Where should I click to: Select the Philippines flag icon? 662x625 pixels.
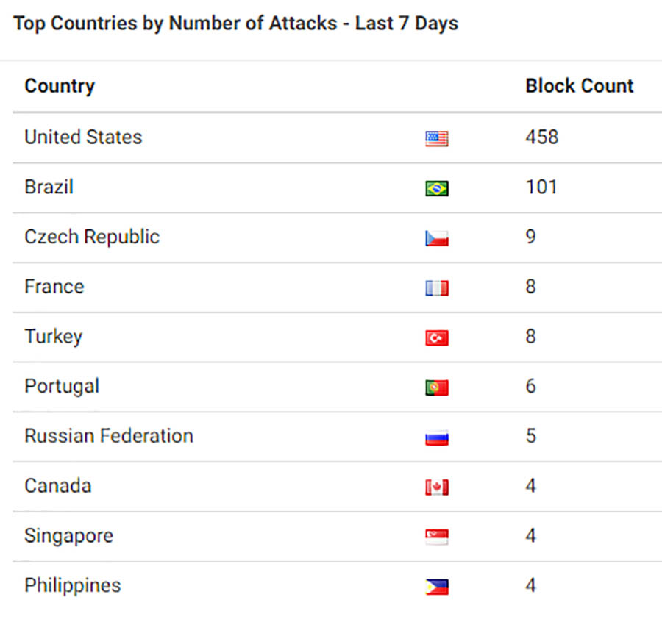tap(436, 587)
